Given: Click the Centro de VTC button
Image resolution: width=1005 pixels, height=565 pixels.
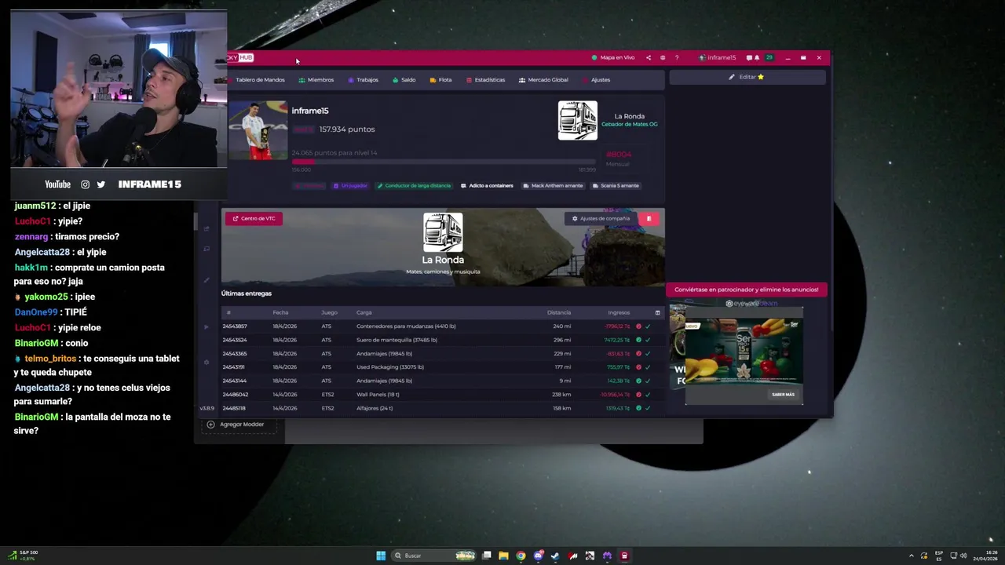Looking at the screenshot, I should pyautogui.click(x=254, y=218).
